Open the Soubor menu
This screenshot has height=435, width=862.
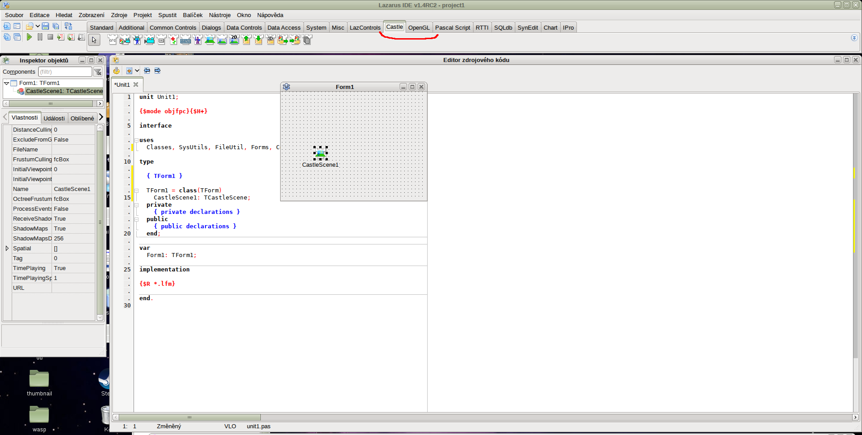coord(14,15)
